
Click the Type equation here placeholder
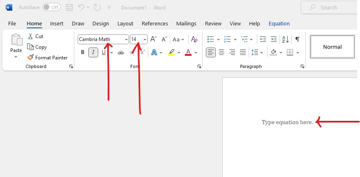coord(287,122)
